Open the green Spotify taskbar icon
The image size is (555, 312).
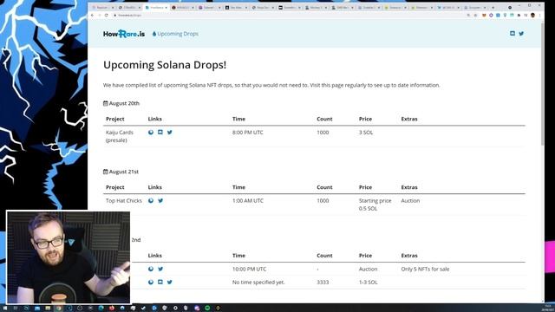coord(207,309)
